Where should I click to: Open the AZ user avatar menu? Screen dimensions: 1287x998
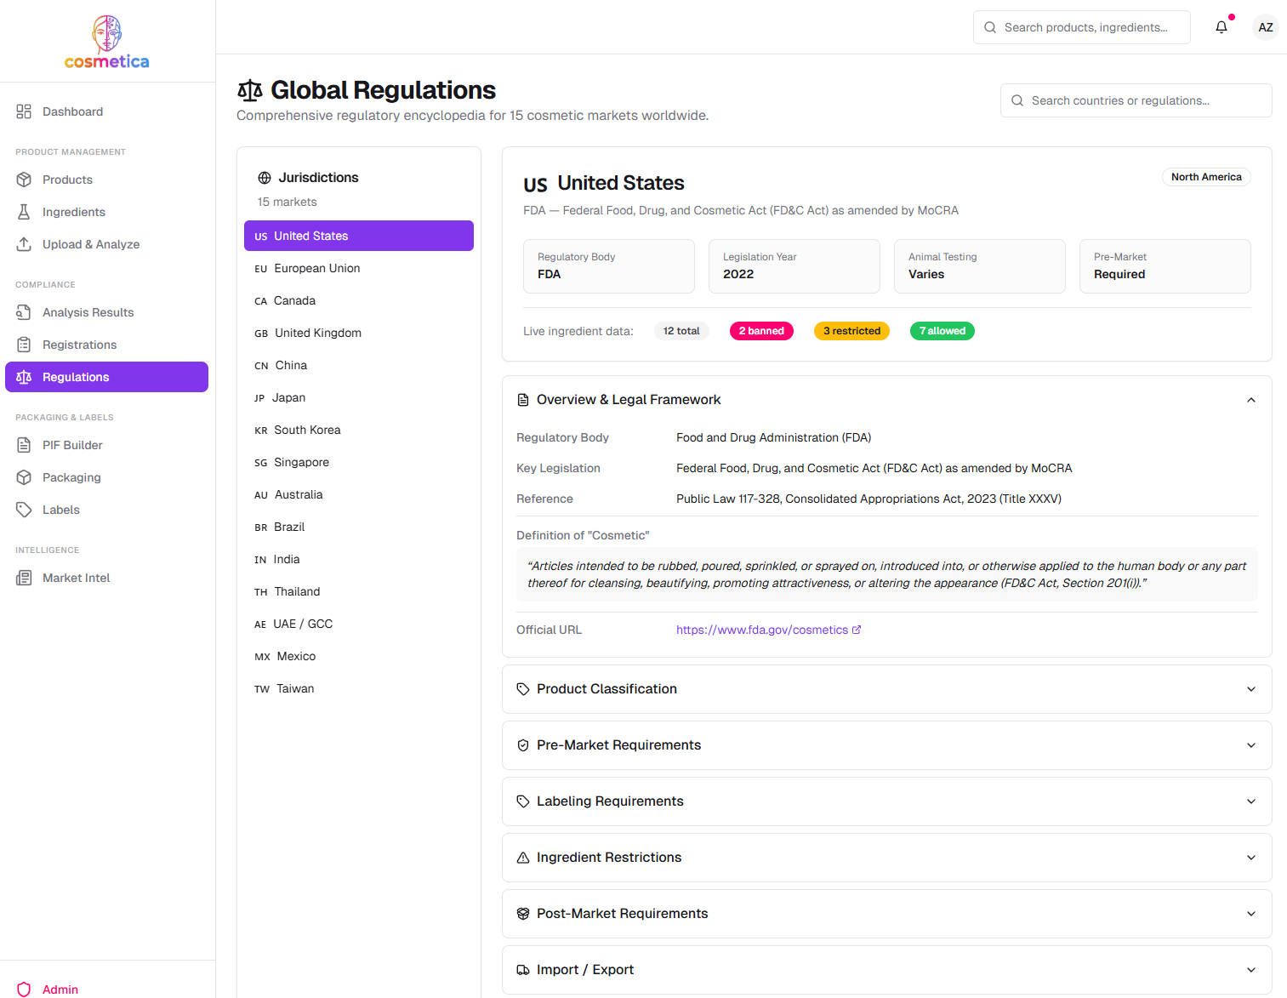click(x=1265, y=27)
